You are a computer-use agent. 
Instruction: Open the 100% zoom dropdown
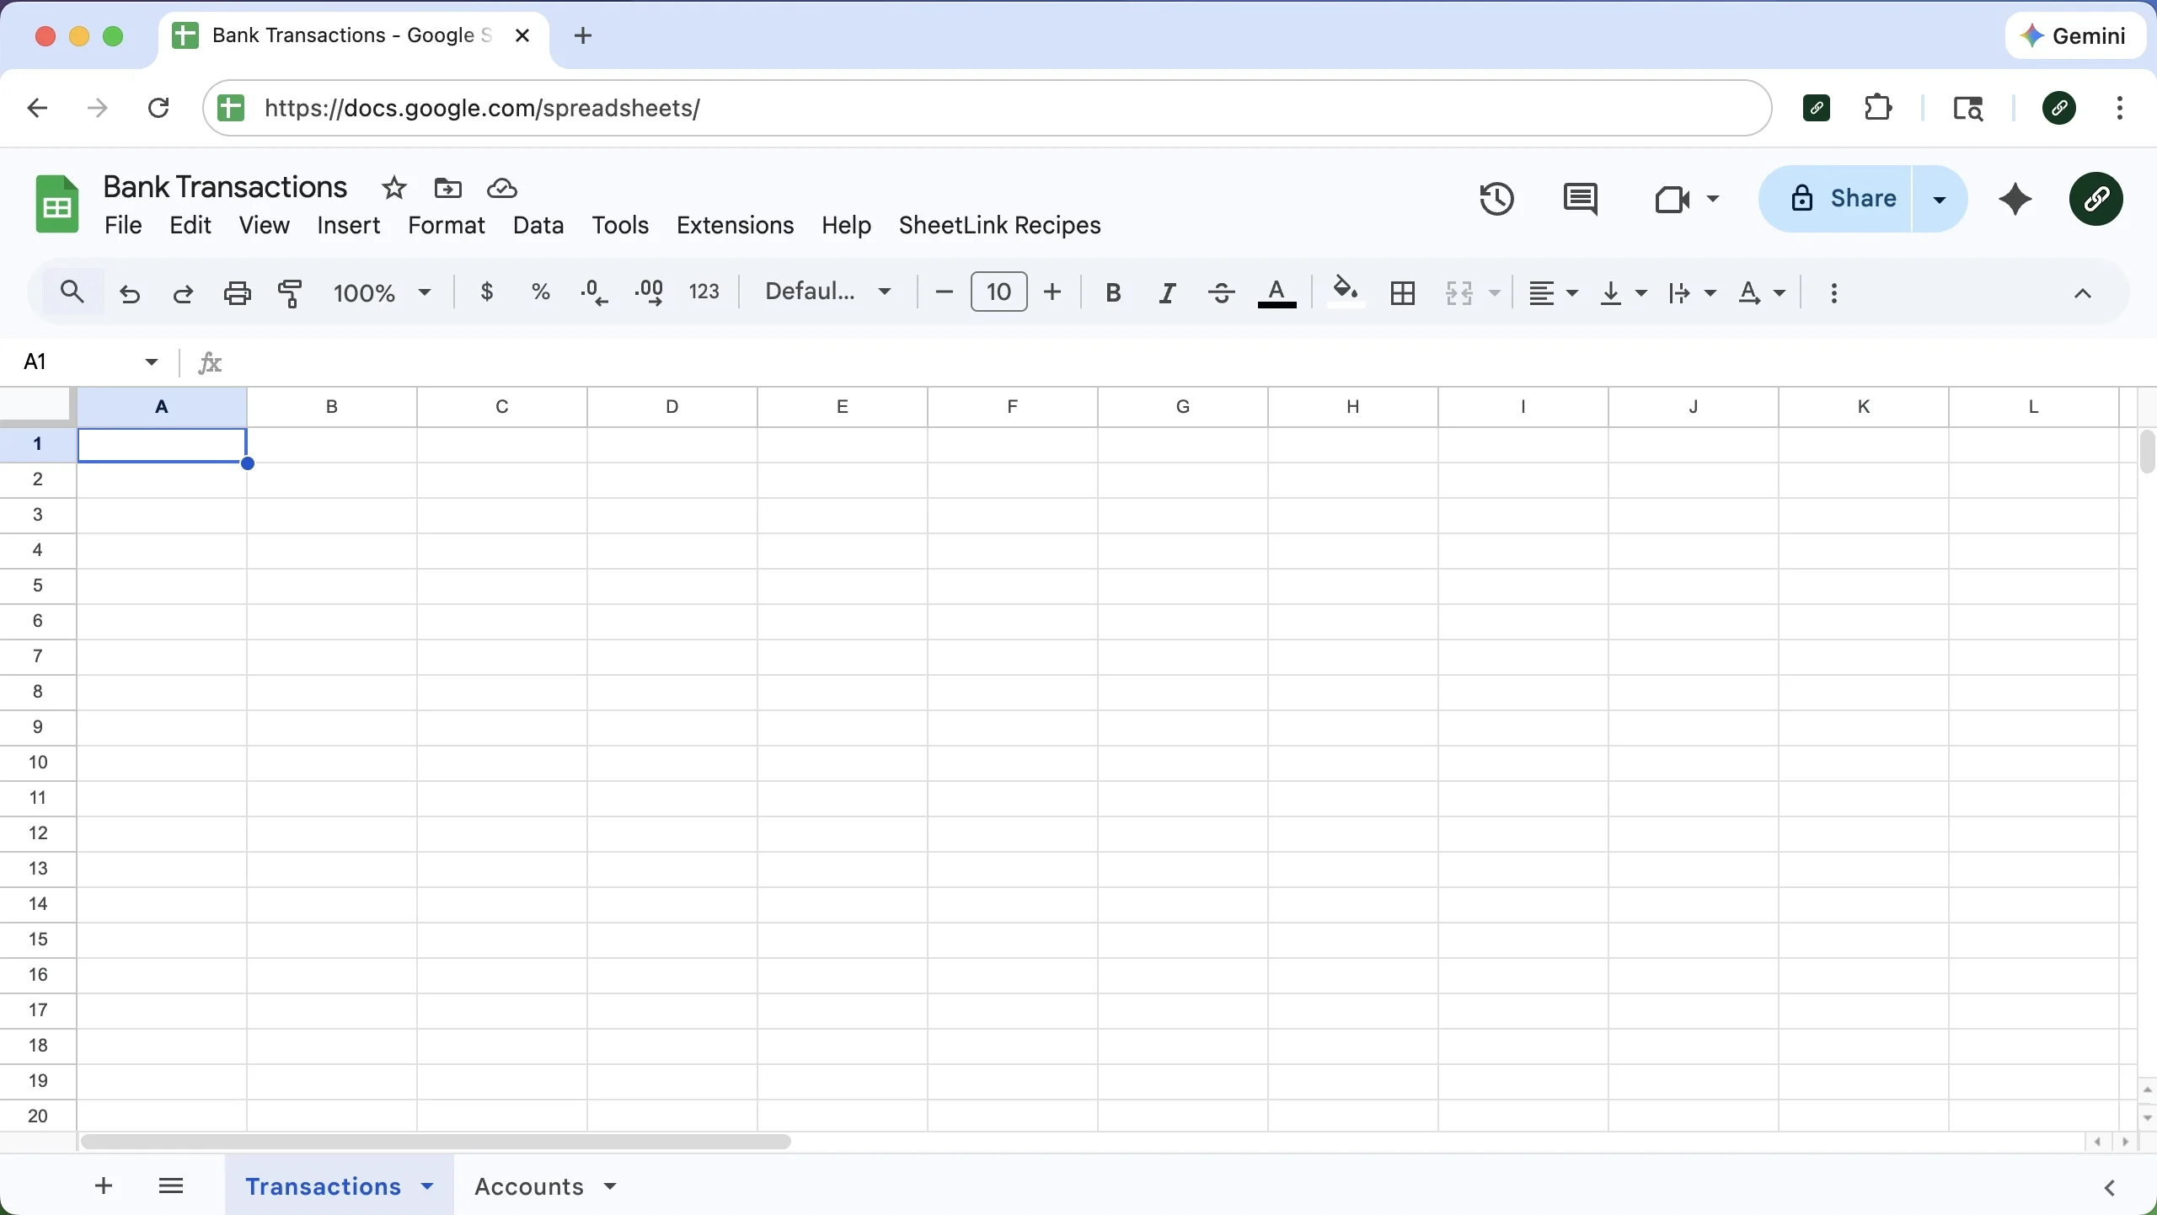pyautogui.click(x=382, y=293)
